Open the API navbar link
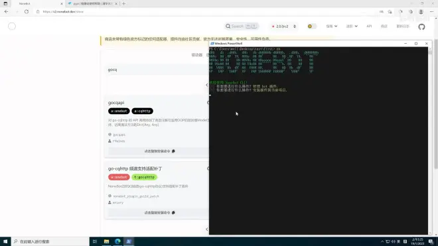This screenshot has width=438, height=246. (369, 27)
